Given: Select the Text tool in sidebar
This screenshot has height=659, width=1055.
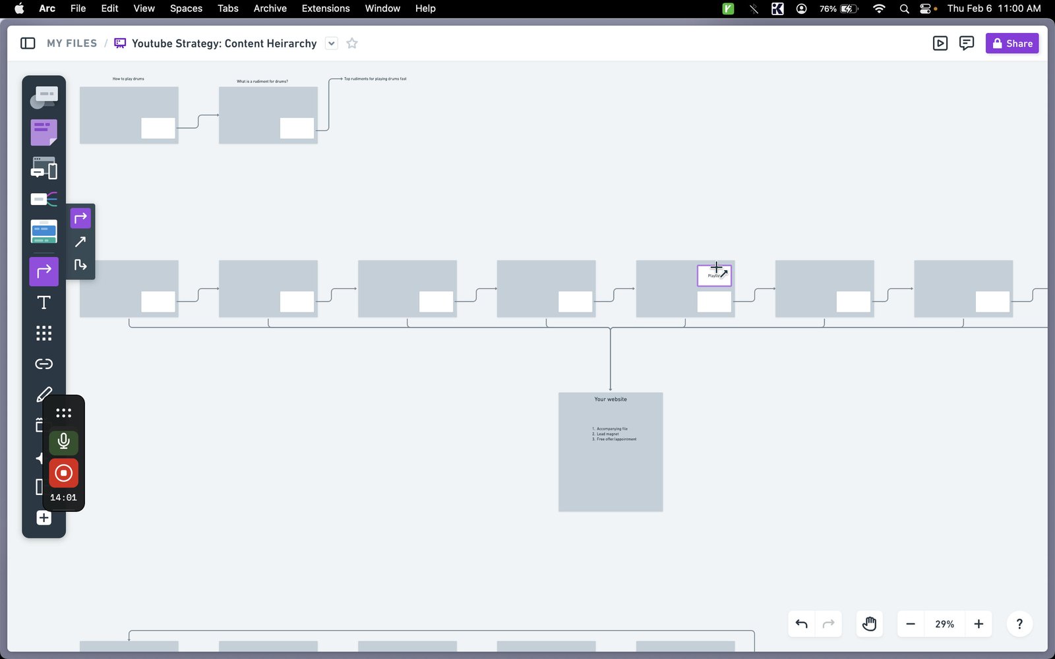Looking at the screenshot, I should (44, 302).
